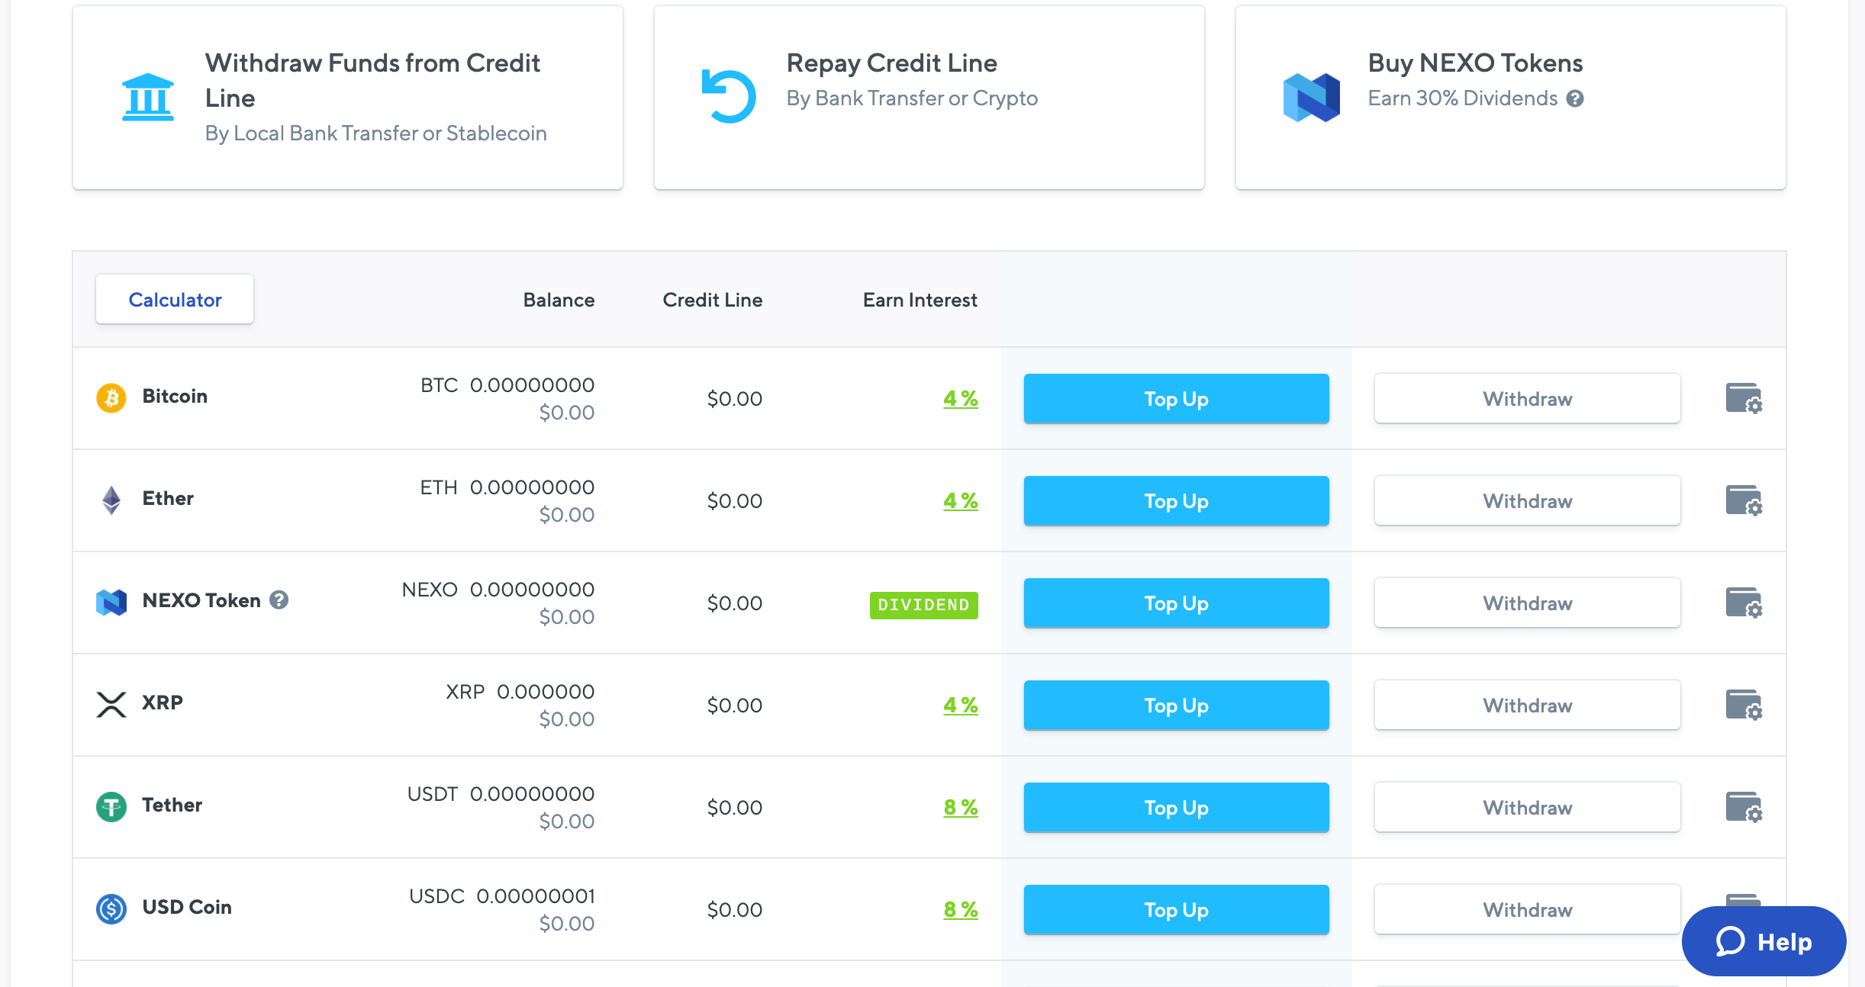The image size is (1865, 987).
Task: Click the bank building icon
Action: click(148, 97)
